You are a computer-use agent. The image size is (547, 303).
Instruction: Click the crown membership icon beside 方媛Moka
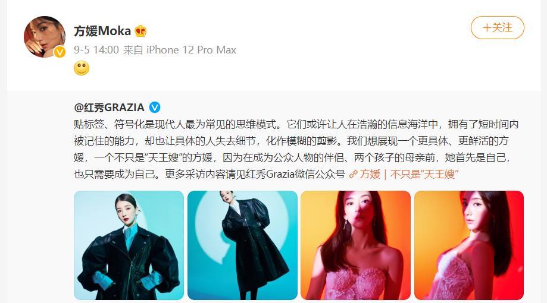tap(140, 31)
